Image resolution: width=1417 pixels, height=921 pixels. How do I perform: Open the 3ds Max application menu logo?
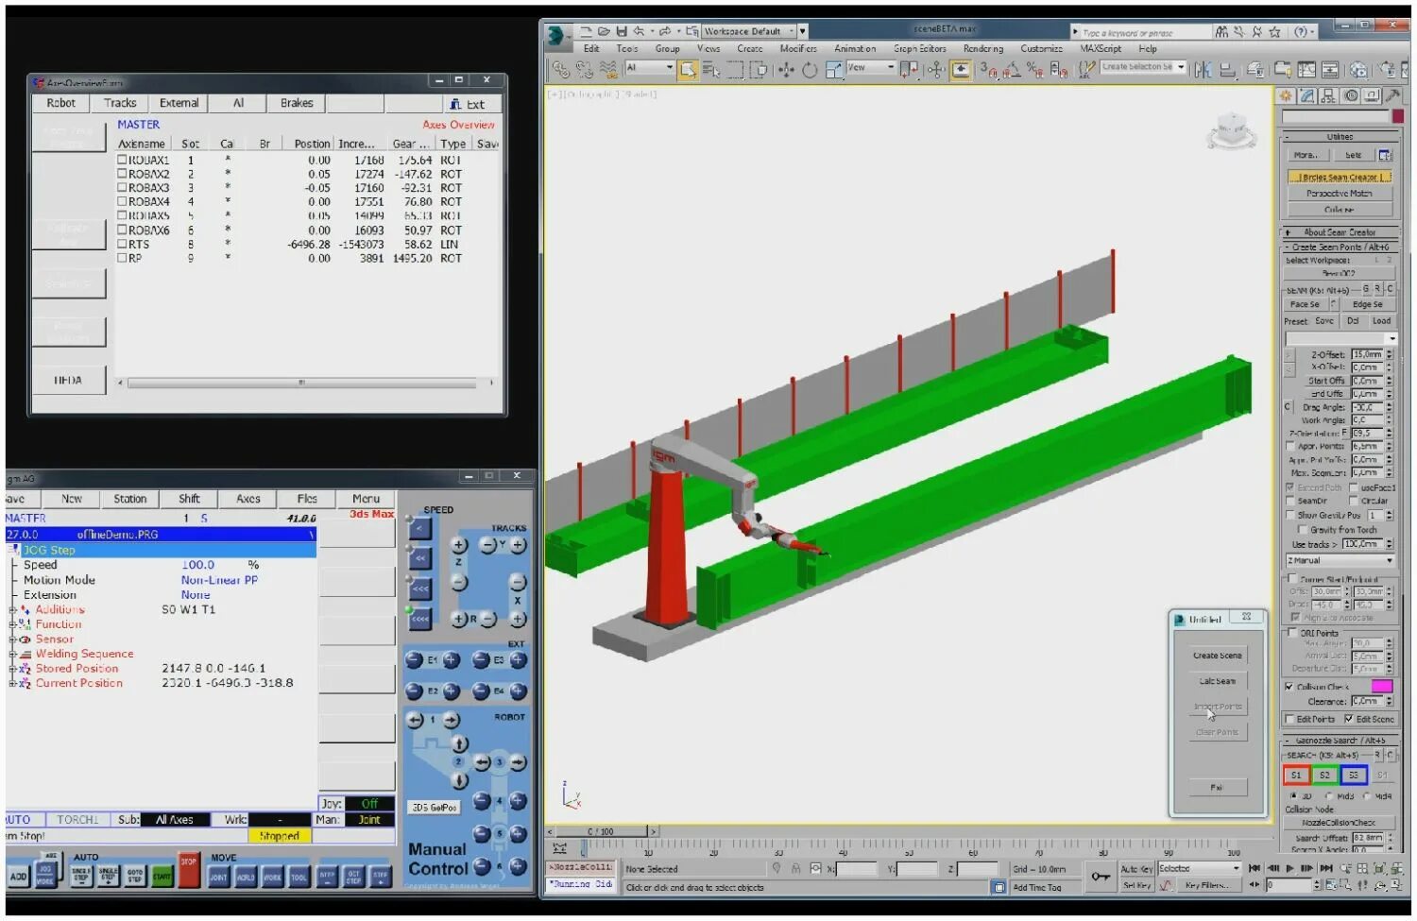coord(558,36)
